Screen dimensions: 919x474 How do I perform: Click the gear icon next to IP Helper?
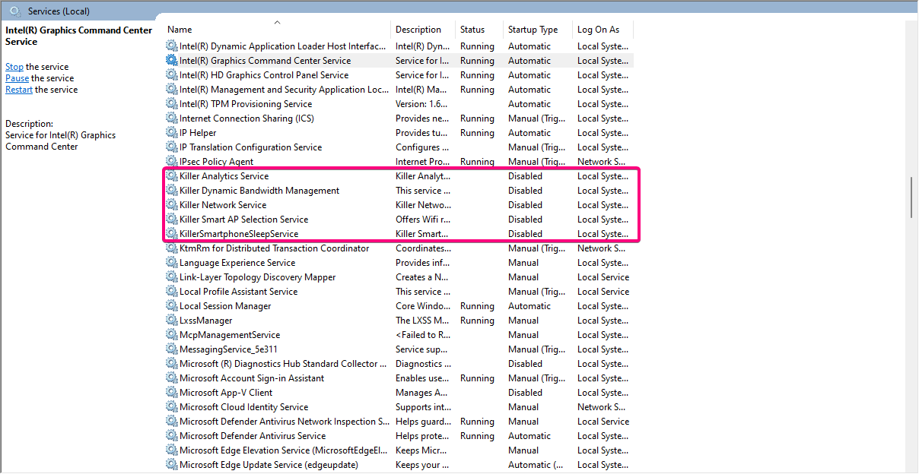point(172,133)
